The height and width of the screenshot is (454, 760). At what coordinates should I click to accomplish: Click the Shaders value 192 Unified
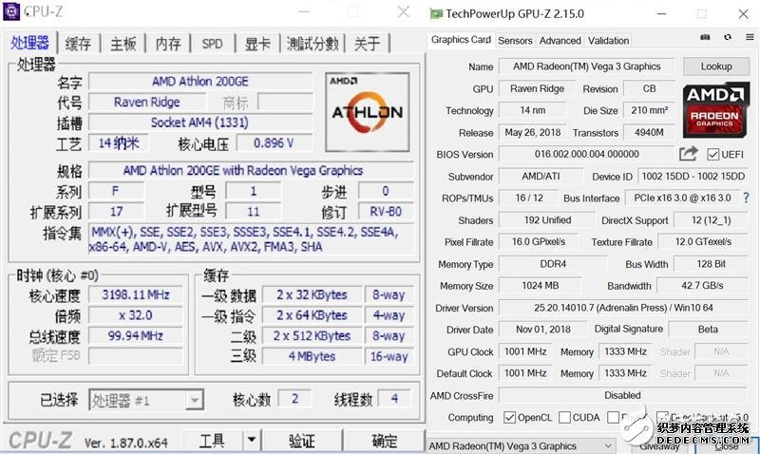point(547,220)
